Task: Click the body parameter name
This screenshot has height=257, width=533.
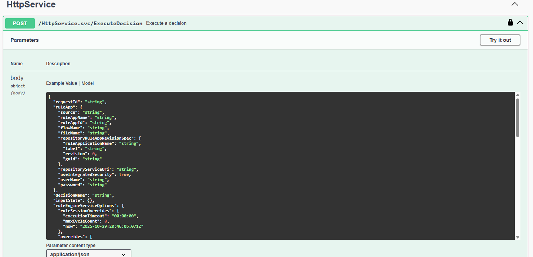Action: pyautogui.click(x=17, y=78)
